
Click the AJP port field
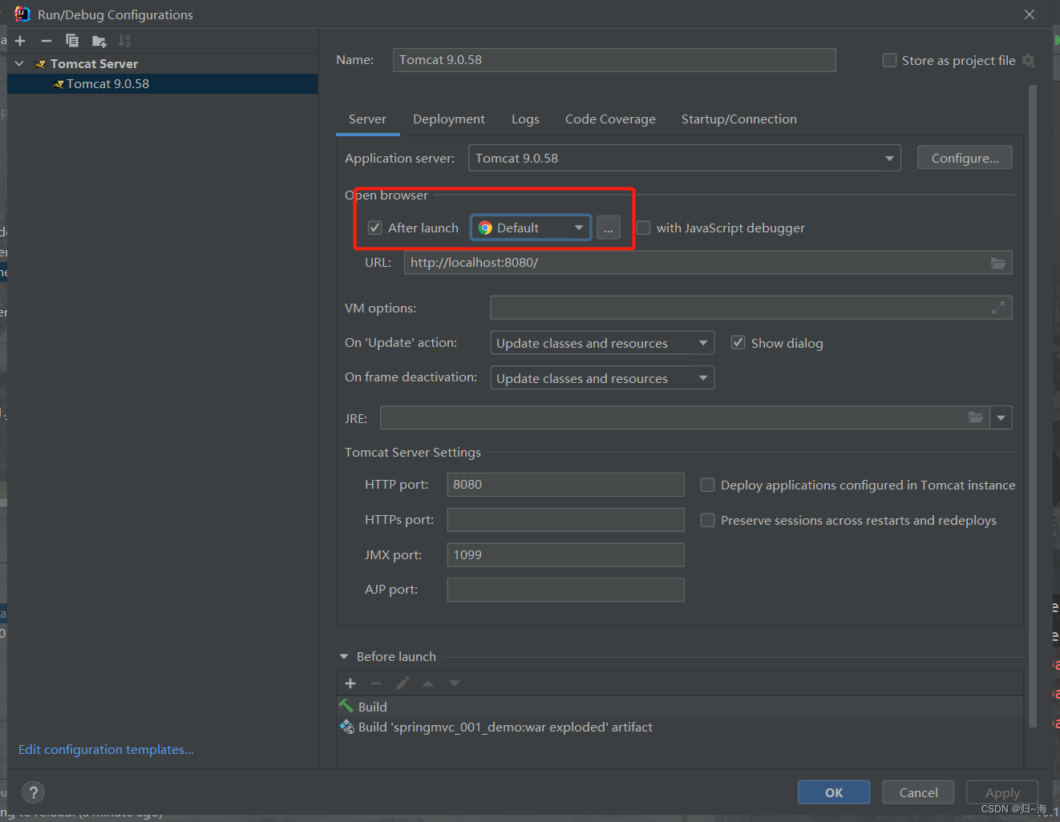coord(565,590)
